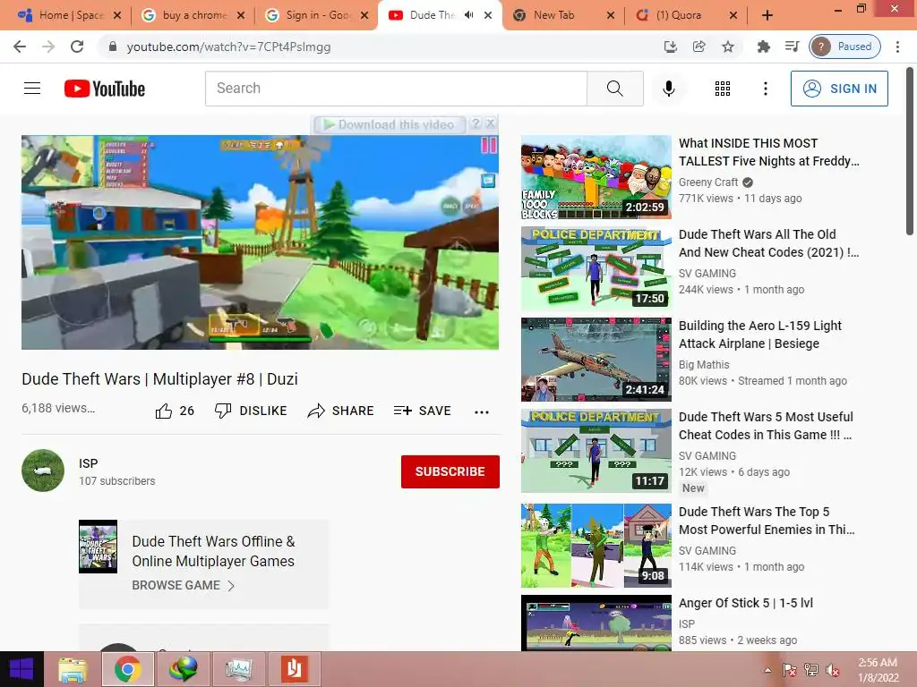917x687 pixels.
Task: Open help on Download this video bar
Action: 476,123
